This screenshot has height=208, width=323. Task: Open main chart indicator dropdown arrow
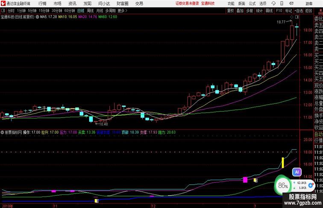37,17
